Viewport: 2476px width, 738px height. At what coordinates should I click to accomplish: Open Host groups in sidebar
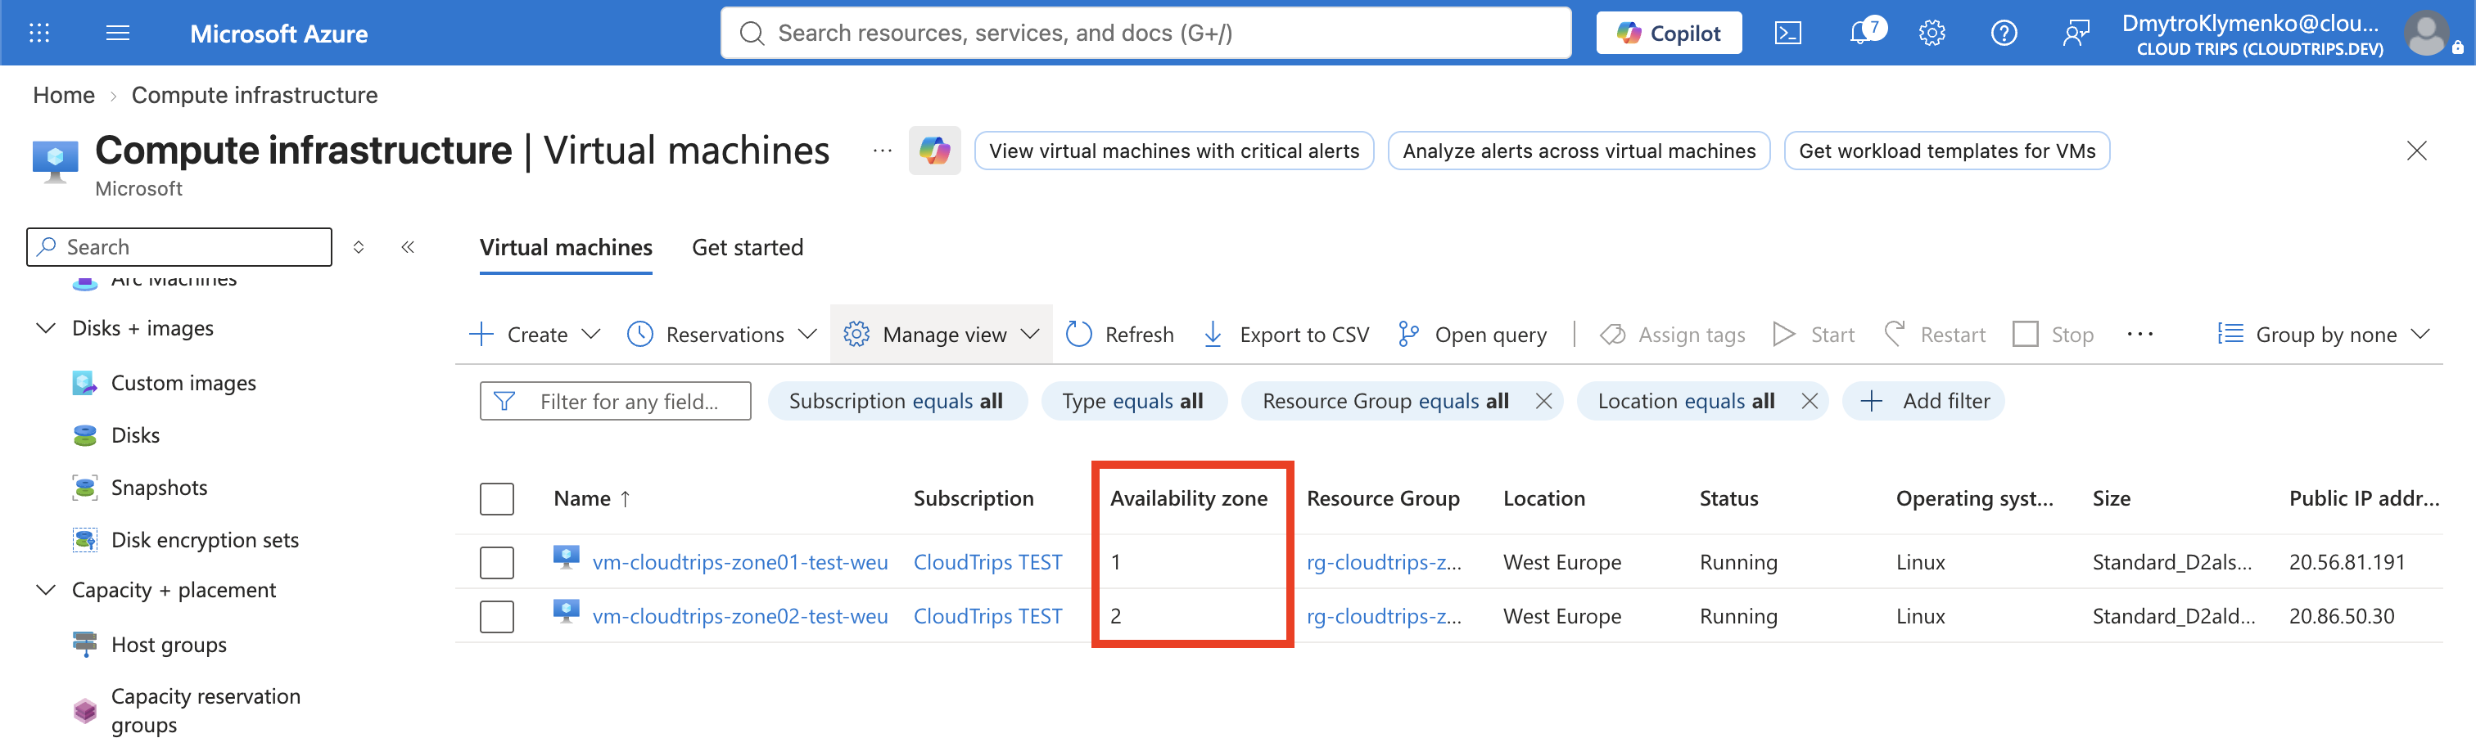pos(168,645)
